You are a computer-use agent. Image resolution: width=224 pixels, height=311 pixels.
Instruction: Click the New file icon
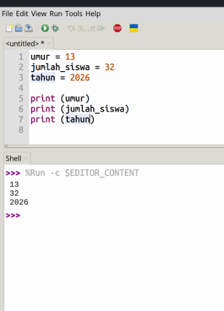pyautogui.click(x=9, y=28)
